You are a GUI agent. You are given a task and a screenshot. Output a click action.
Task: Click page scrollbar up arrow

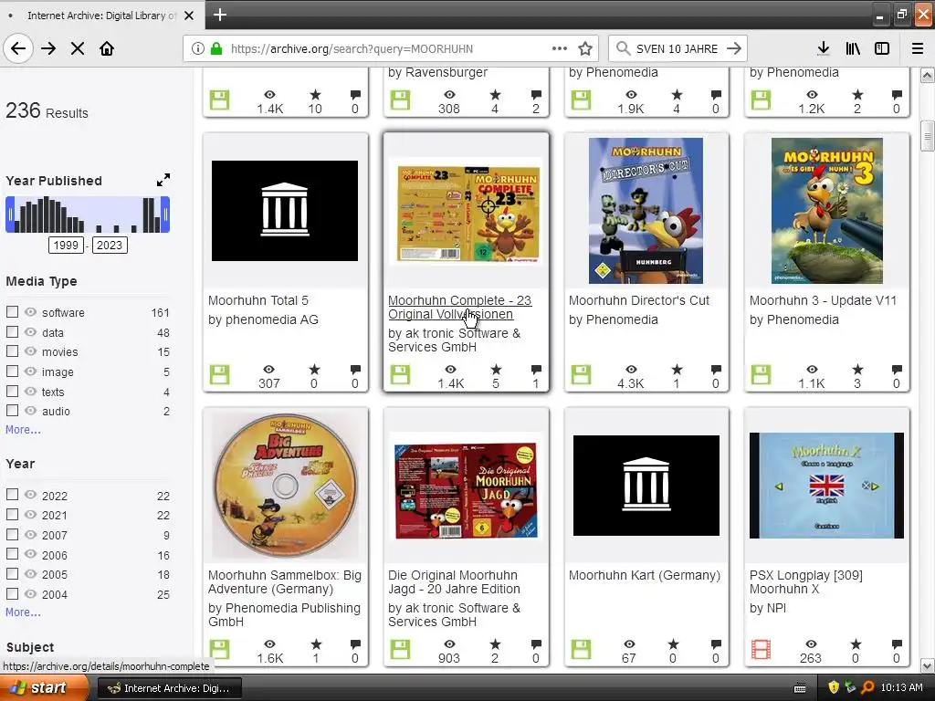coord(928,75)
